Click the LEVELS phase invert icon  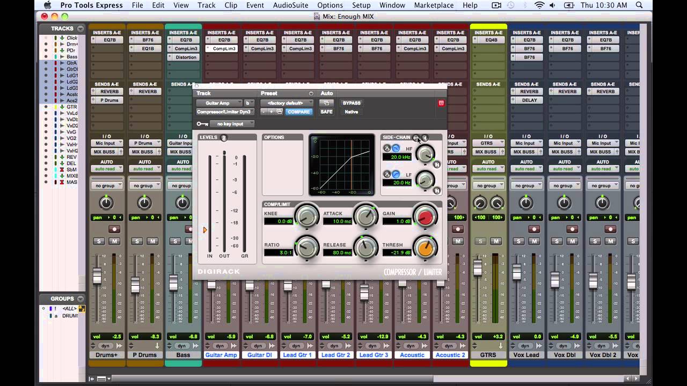[x=224, y=138]
